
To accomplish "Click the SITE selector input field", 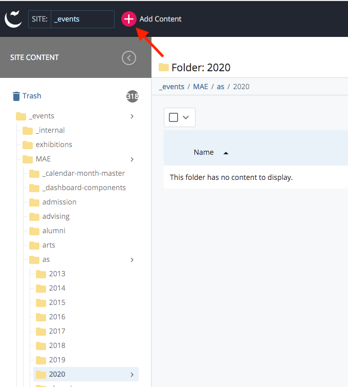I will (83, 19).
